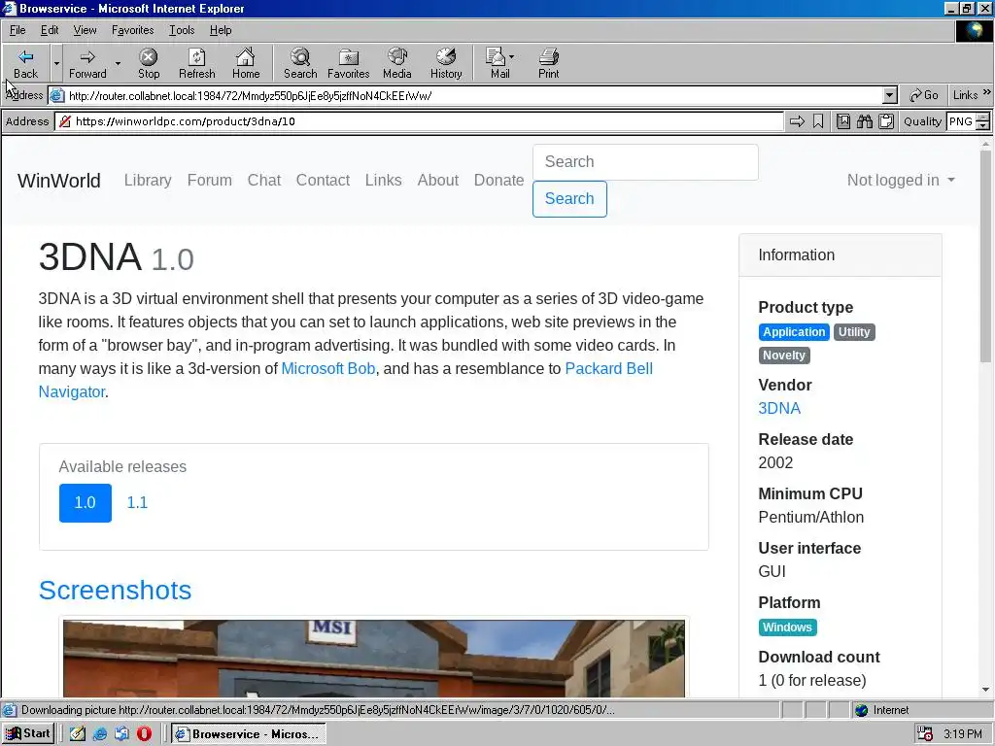Click the binoculars find icon
The image size is (995, 746).
(864, 121)
